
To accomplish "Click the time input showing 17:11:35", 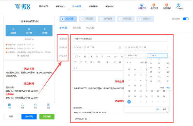I will 157,56.
